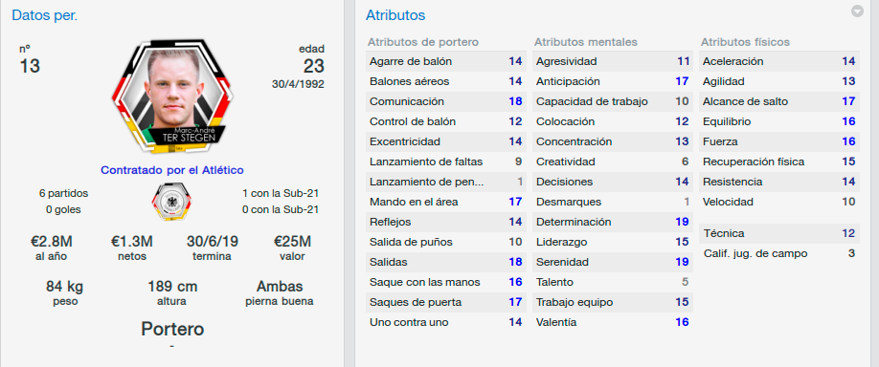The image size is (879, 367).
Task: Select the 'Determinación' attribute row
Action: (x=613, y=222)
